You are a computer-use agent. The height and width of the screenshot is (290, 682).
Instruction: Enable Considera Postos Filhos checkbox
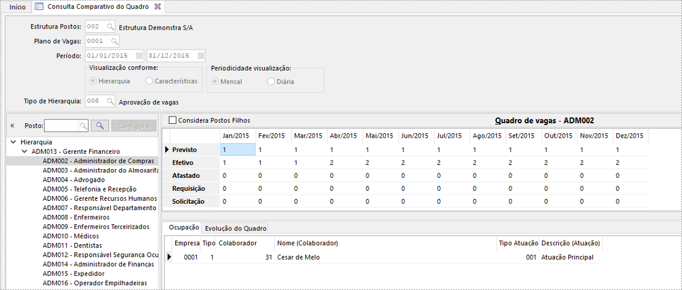click(x=173, y=120)
